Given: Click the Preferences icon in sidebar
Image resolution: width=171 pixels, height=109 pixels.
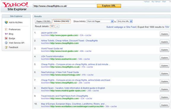Looking at the screenshot, I should point(6,29).
